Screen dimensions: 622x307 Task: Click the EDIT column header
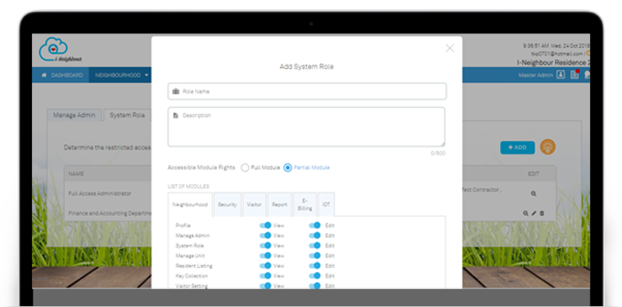pos(533,174)
